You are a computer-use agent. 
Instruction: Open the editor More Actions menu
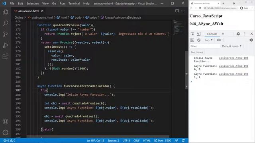coord(183,11)
